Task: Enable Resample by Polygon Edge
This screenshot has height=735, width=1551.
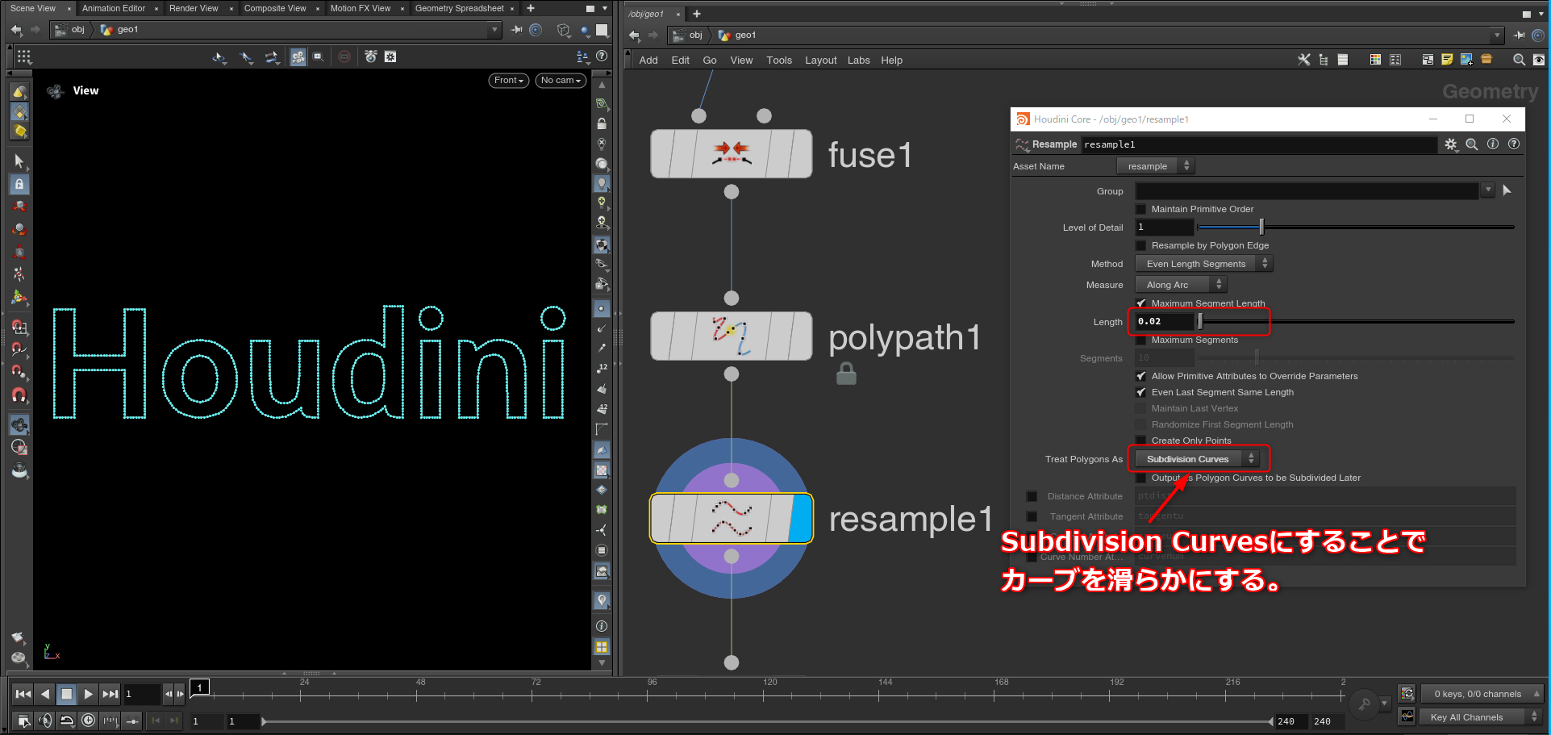Action: pos(1141,245)
